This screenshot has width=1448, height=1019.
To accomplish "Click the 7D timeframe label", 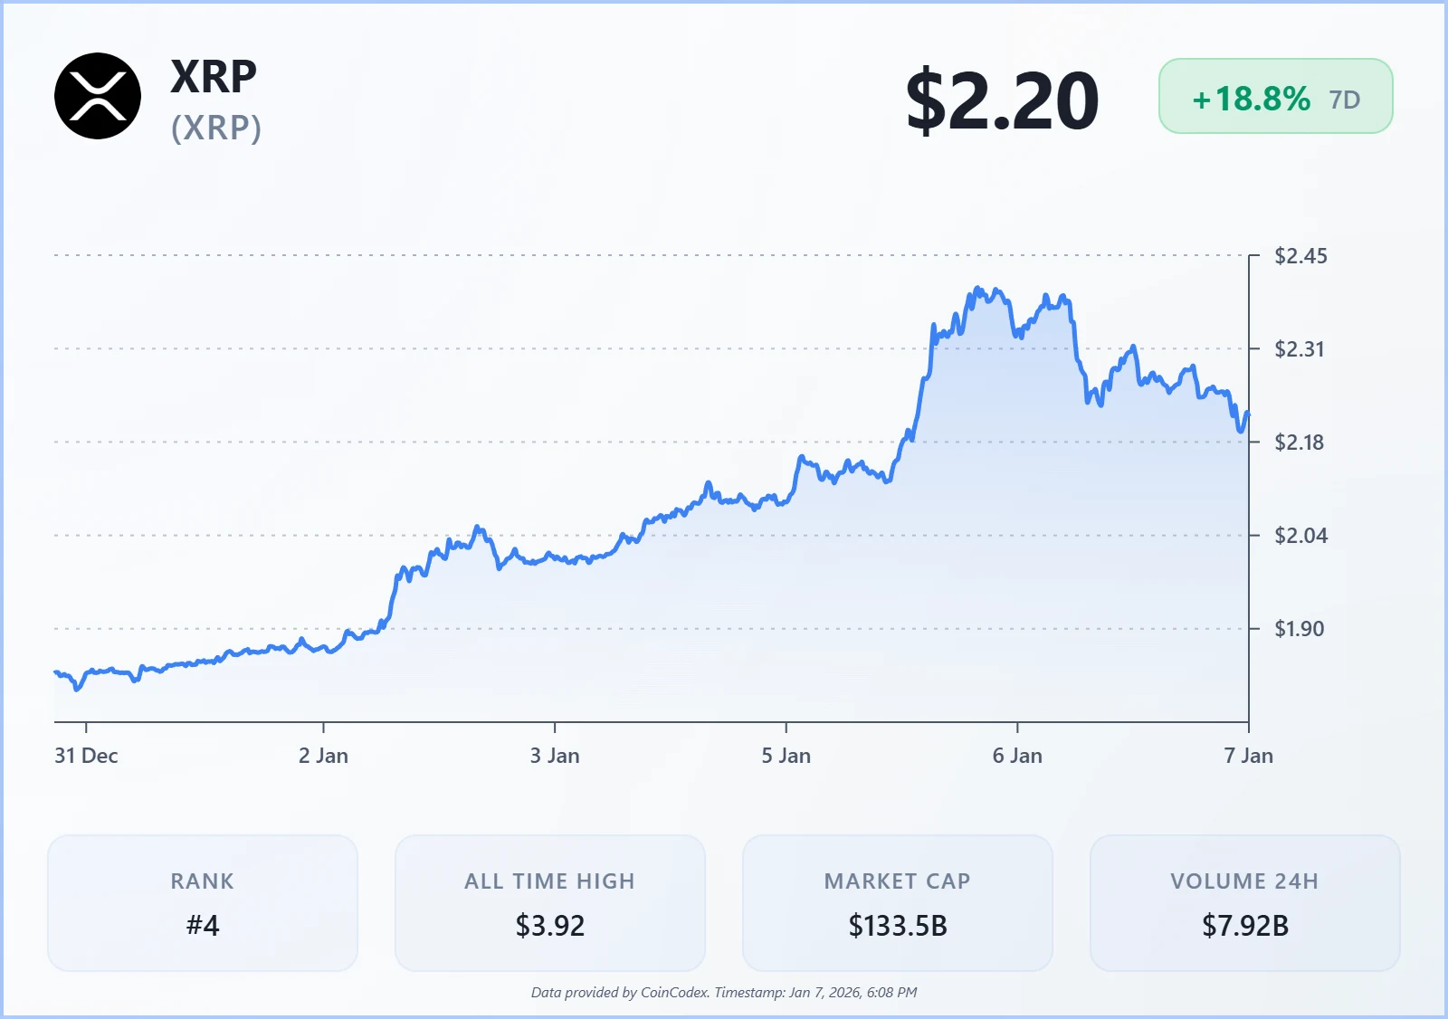I will 1345,100.
